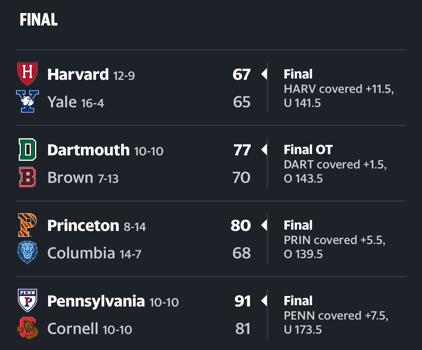The width and height of the screenshot is (422, 350).
Task: Open the Yale team name link
Action: pos(62,102)
